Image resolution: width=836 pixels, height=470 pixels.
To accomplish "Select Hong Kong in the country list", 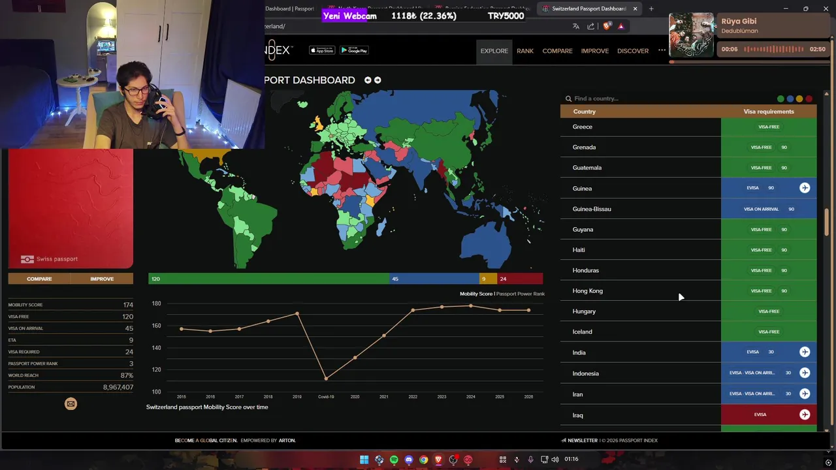I will click(588, 290).
